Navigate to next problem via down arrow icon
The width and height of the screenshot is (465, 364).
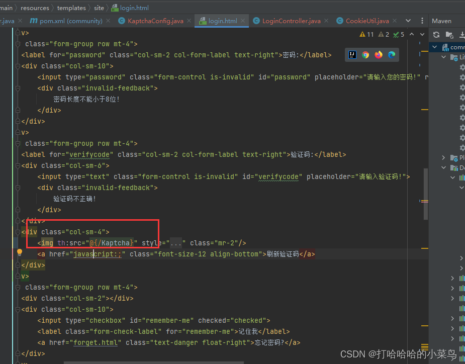coord(422,34)
